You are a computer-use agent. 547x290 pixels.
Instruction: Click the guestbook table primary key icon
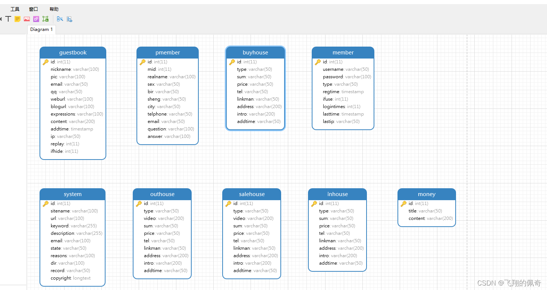point(45,62)
